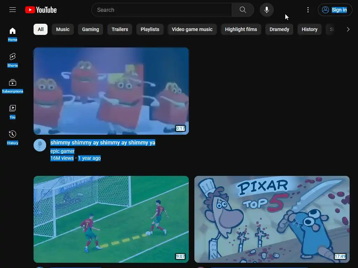Start voice search with microphone icon
Viewport: 358px width, 268px height.
(266, 10)
